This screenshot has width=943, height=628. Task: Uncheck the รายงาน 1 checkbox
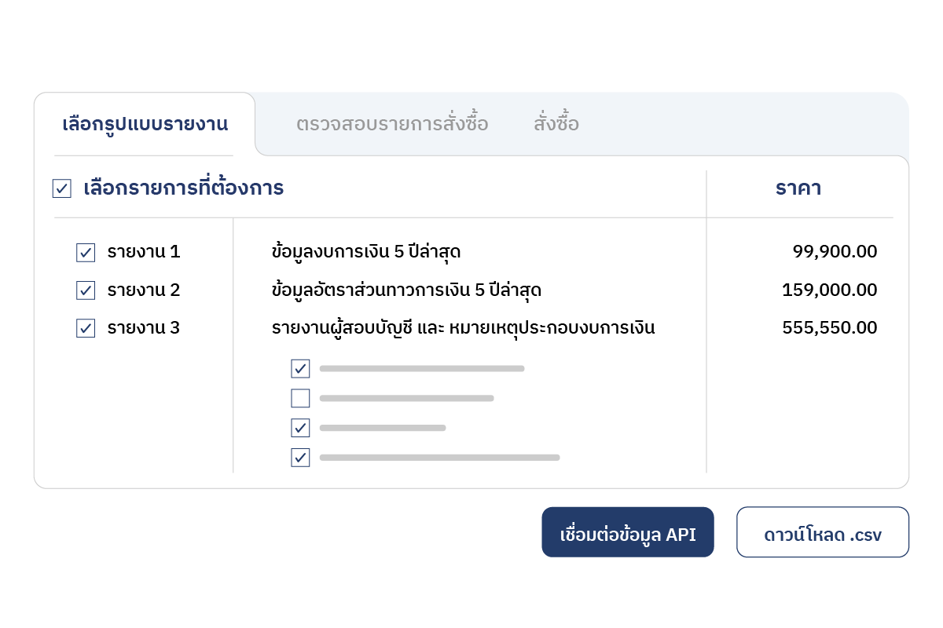click(86, 253)
